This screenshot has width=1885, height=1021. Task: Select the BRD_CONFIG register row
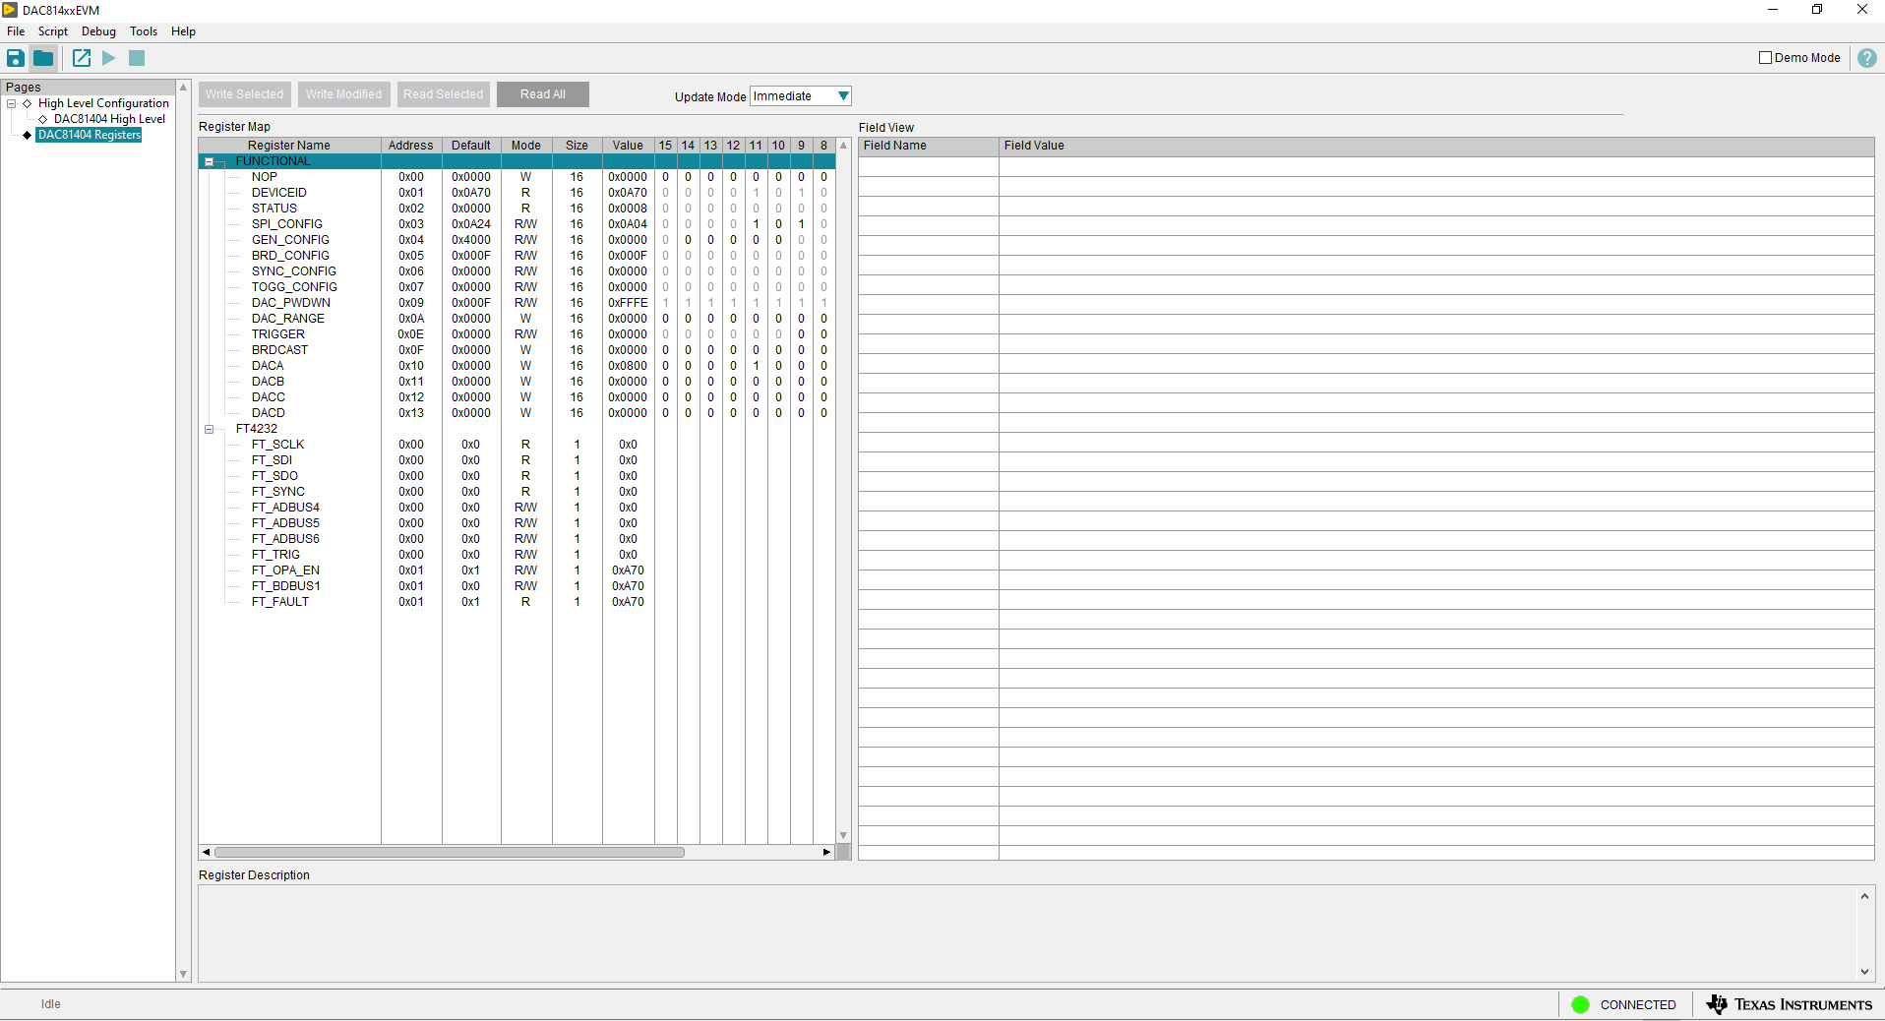(517, 256)
